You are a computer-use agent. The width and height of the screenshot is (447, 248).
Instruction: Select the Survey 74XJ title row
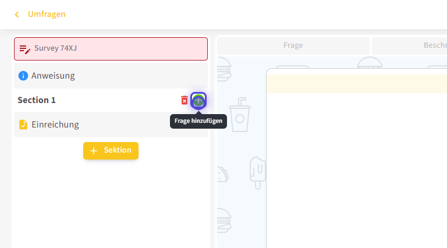tap(111, 49)
